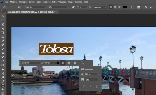
Task: Open the Livello menu
Action: click(x=32, y=2)
